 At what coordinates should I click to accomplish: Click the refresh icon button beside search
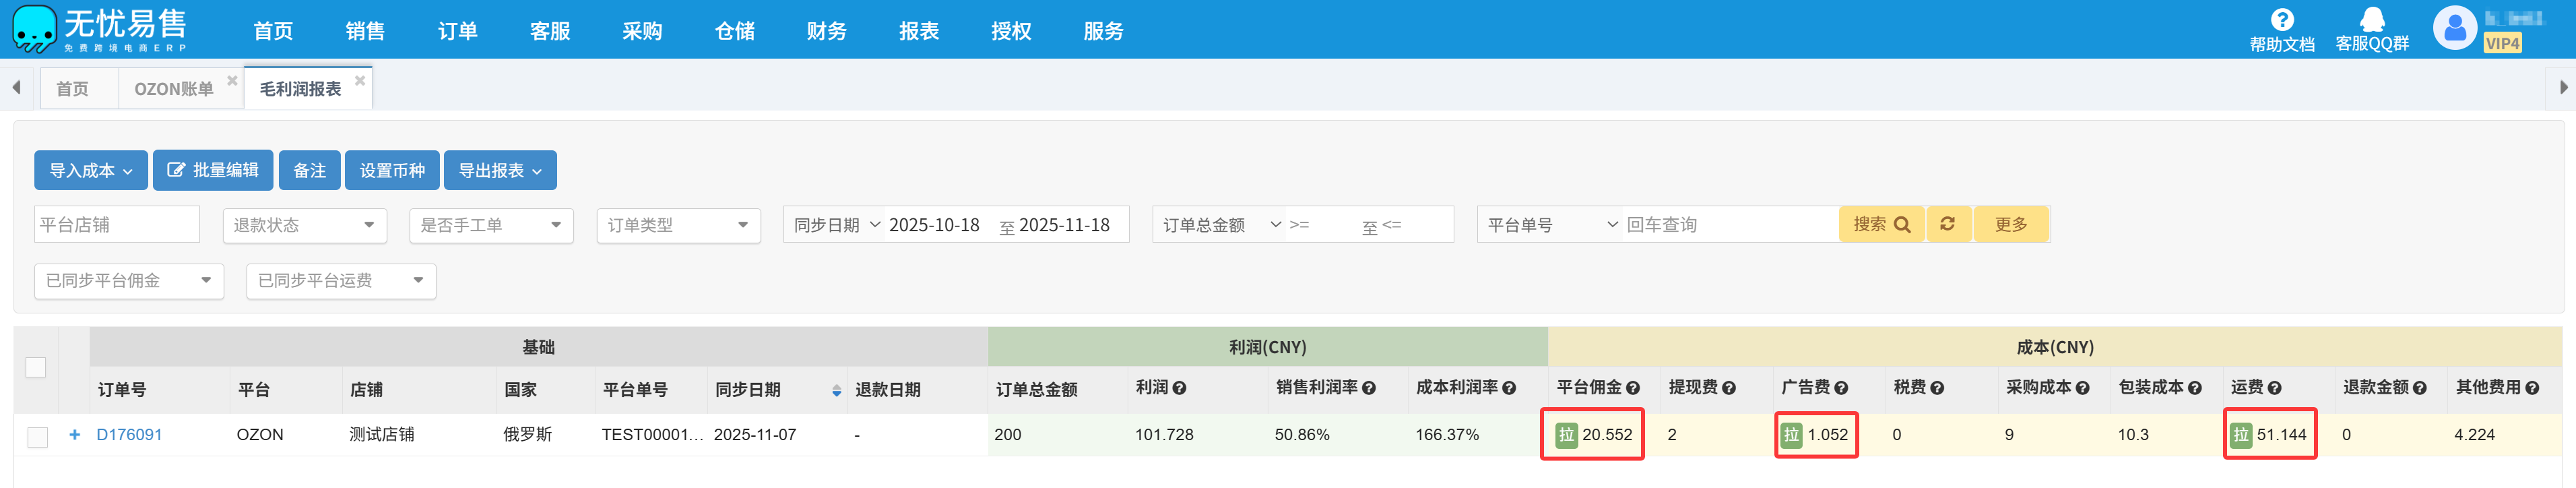pos(1947,224)
